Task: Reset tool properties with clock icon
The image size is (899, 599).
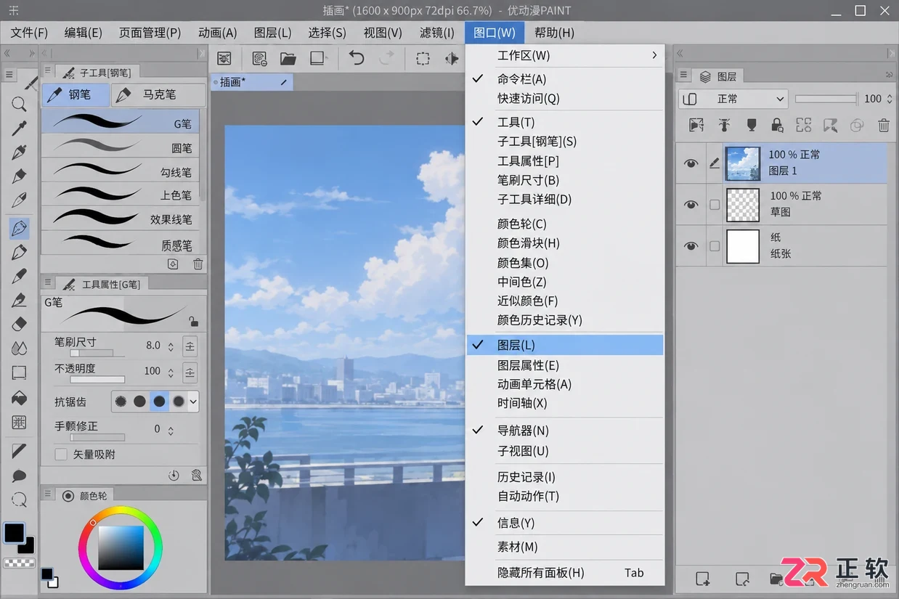Action: coord(174,476)
